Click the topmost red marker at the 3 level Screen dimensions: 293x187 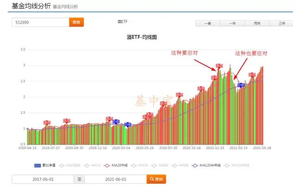[x=219, y=66]
